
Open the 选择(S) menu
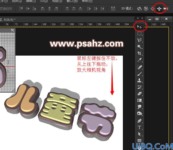17,1
